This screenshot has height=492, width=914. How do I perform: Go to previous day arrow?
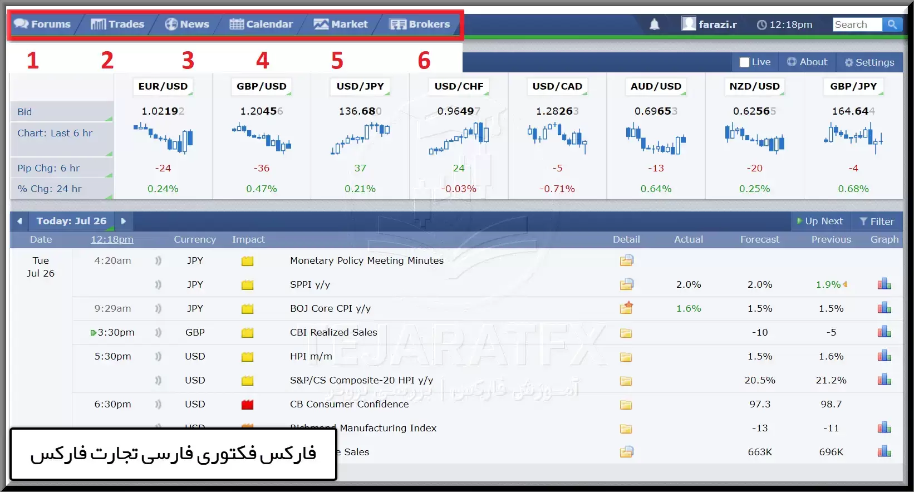click(x=19, y=221)
